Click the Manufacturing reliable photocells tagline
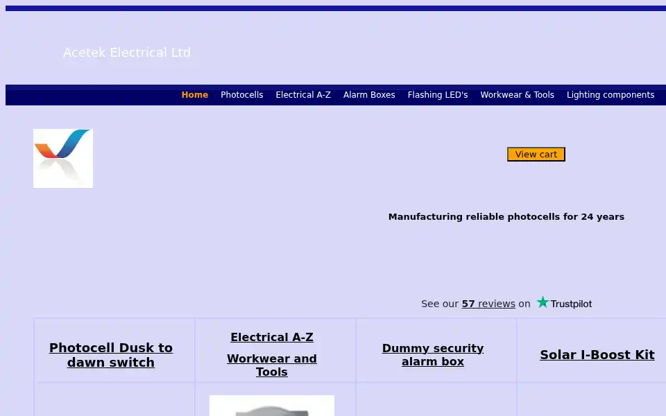Image resolution: width=666 pixels, height=416 pixels. 506,216
